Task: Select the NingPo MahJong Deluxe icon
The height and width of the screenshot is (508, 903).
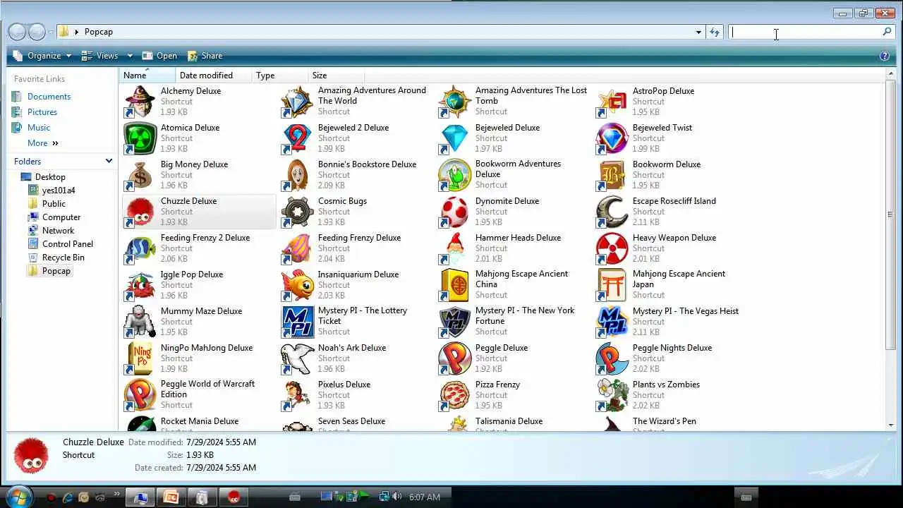Action: click(140, 358)
